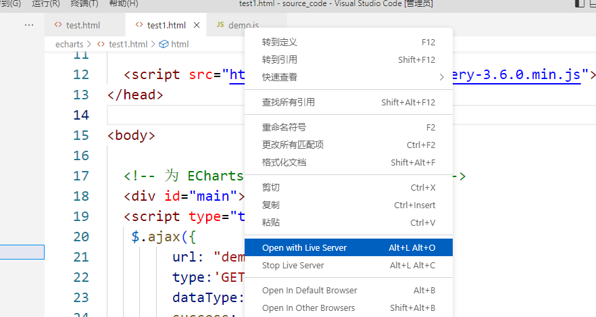Choose Open with Live Server
Viewport: 596px width, 317px height.
click(x=304, y=248)
